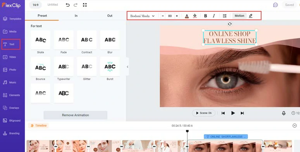Viewport: 300px width, 152px height.
Task: Redo the last action
Action: (x=76, y=5)
